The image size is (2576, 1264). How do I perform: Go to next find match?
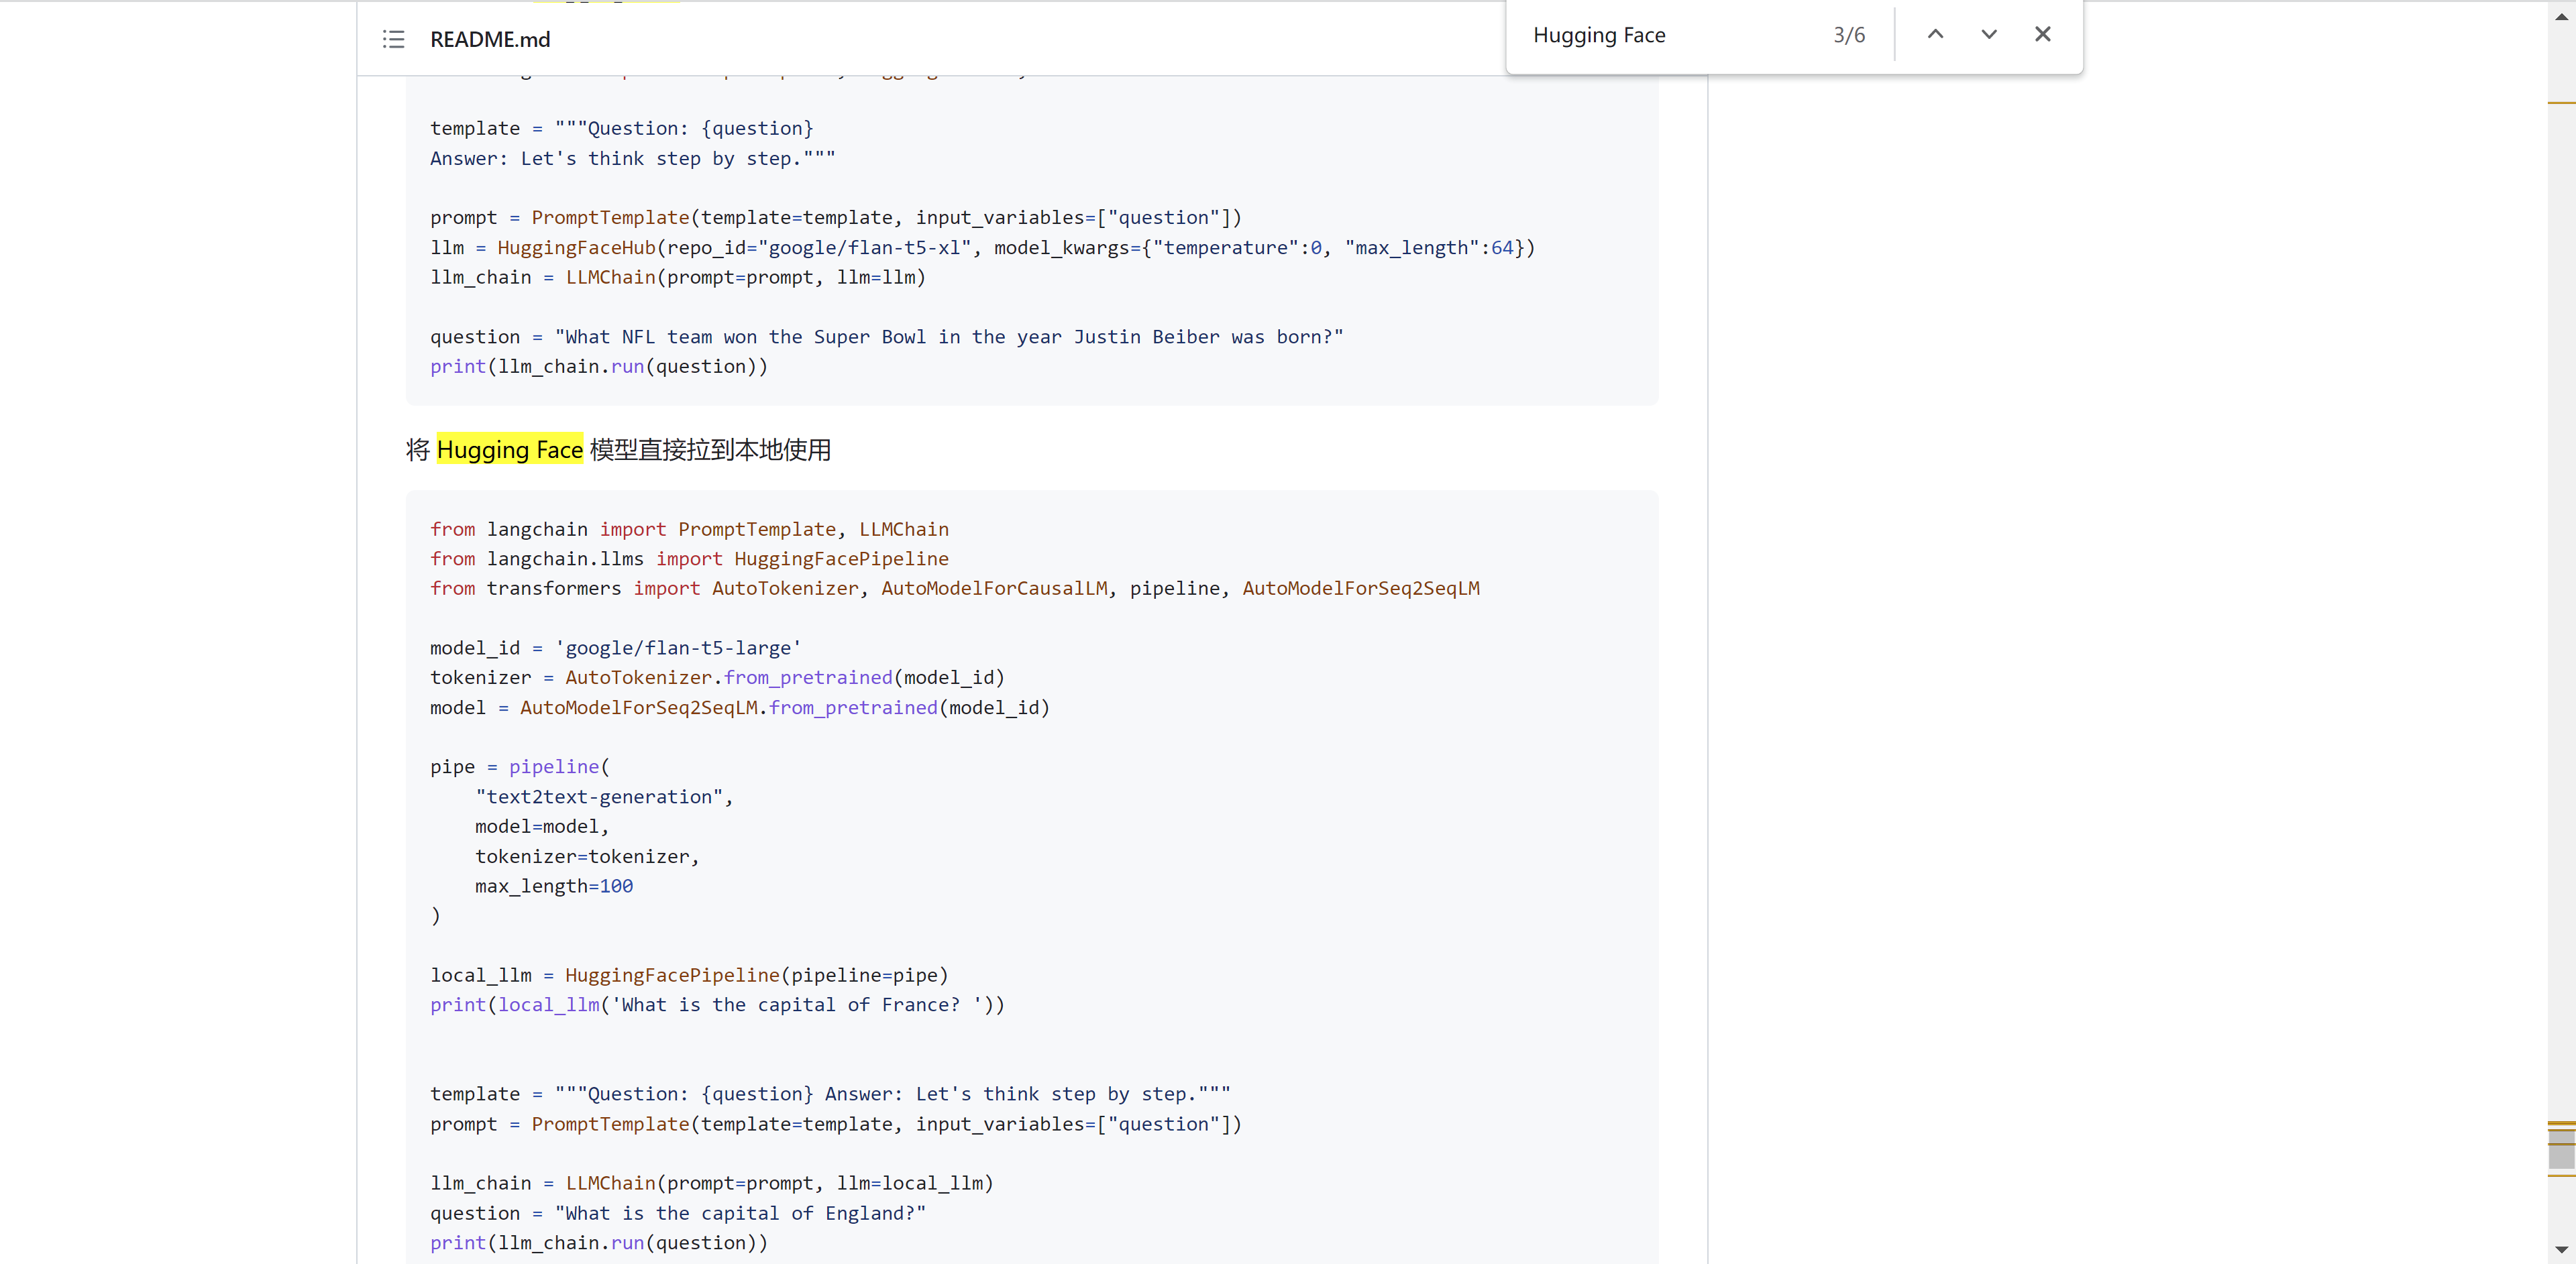point(1989,34)
